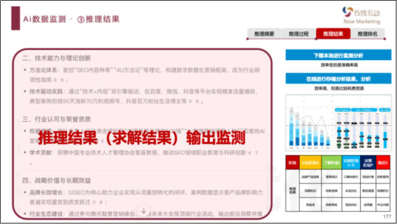Click the 下载本地进行监测分析 blue button
This screenshot has width=397, height=224.
(x=338, y=55)
